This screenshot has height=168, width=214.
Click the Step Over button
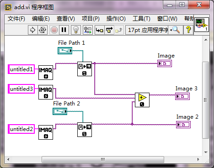coord(109,30)
